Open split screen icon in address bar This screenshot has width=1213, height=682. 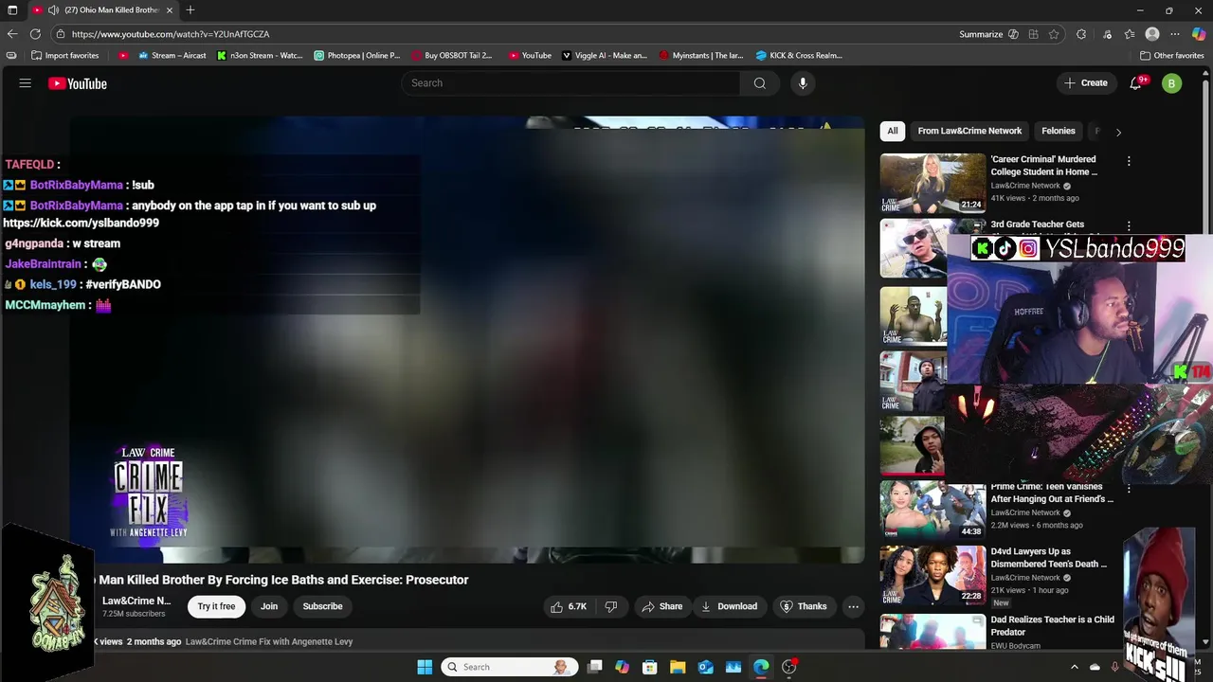[1033, 34]
